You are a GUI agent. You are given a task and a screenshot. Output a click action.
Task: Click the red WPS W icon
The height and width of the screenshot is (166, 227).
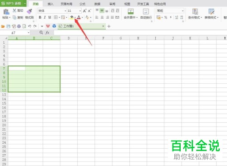48,26
